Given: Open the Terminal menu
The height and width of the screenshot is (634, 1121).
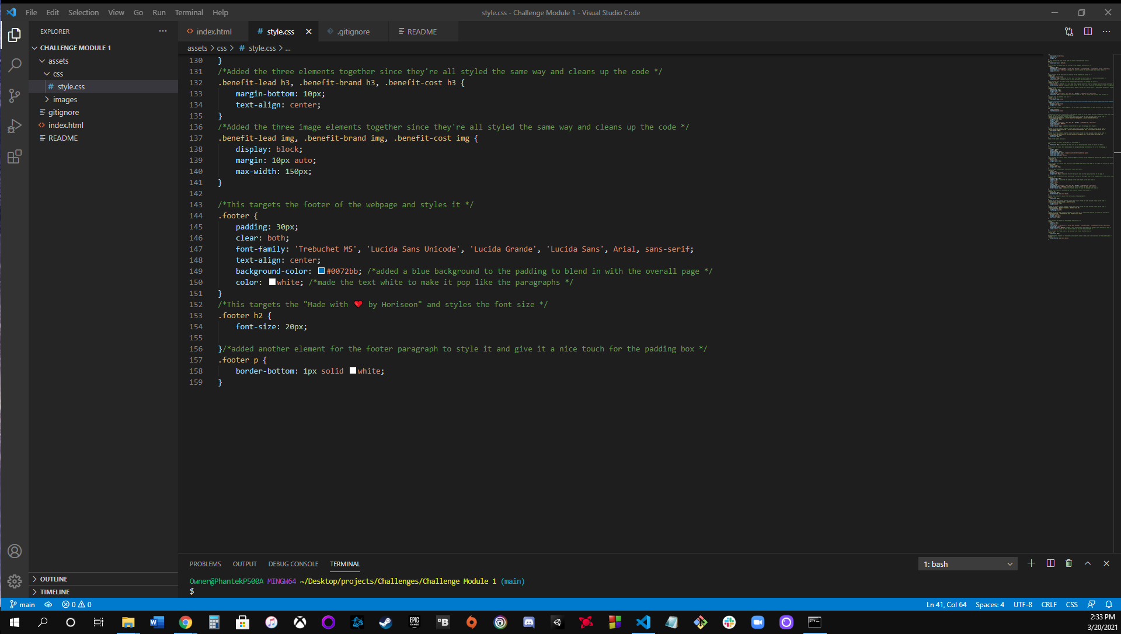Looking at the screenshot, I should pos(188,12).
